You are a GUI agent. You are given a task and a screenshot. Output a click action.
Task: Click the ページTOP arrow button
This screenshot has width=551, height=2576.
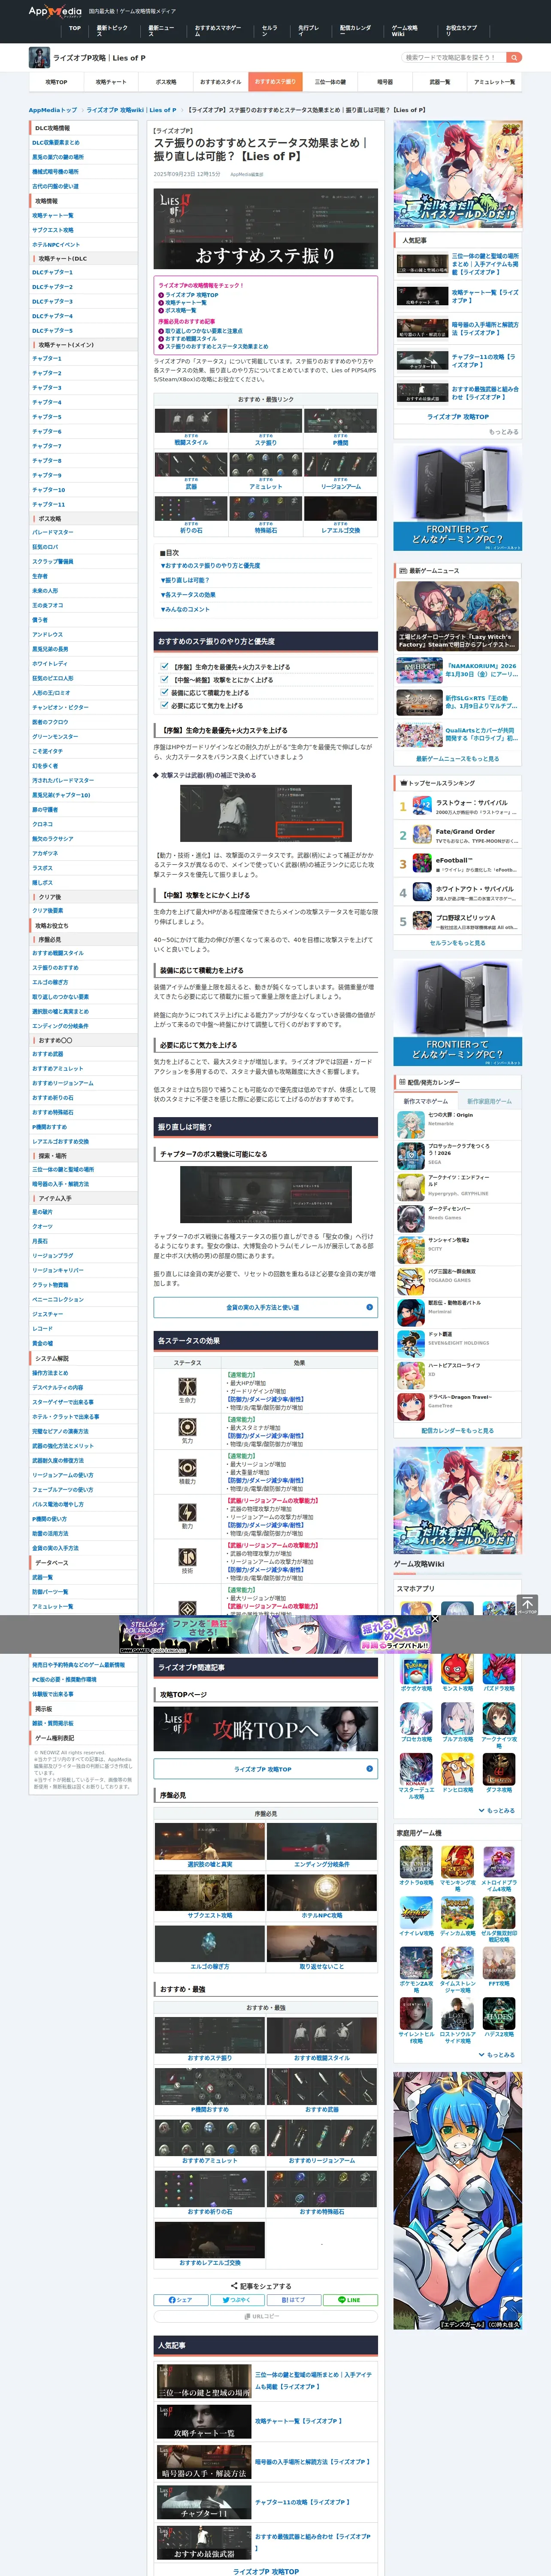point(527,1605)
